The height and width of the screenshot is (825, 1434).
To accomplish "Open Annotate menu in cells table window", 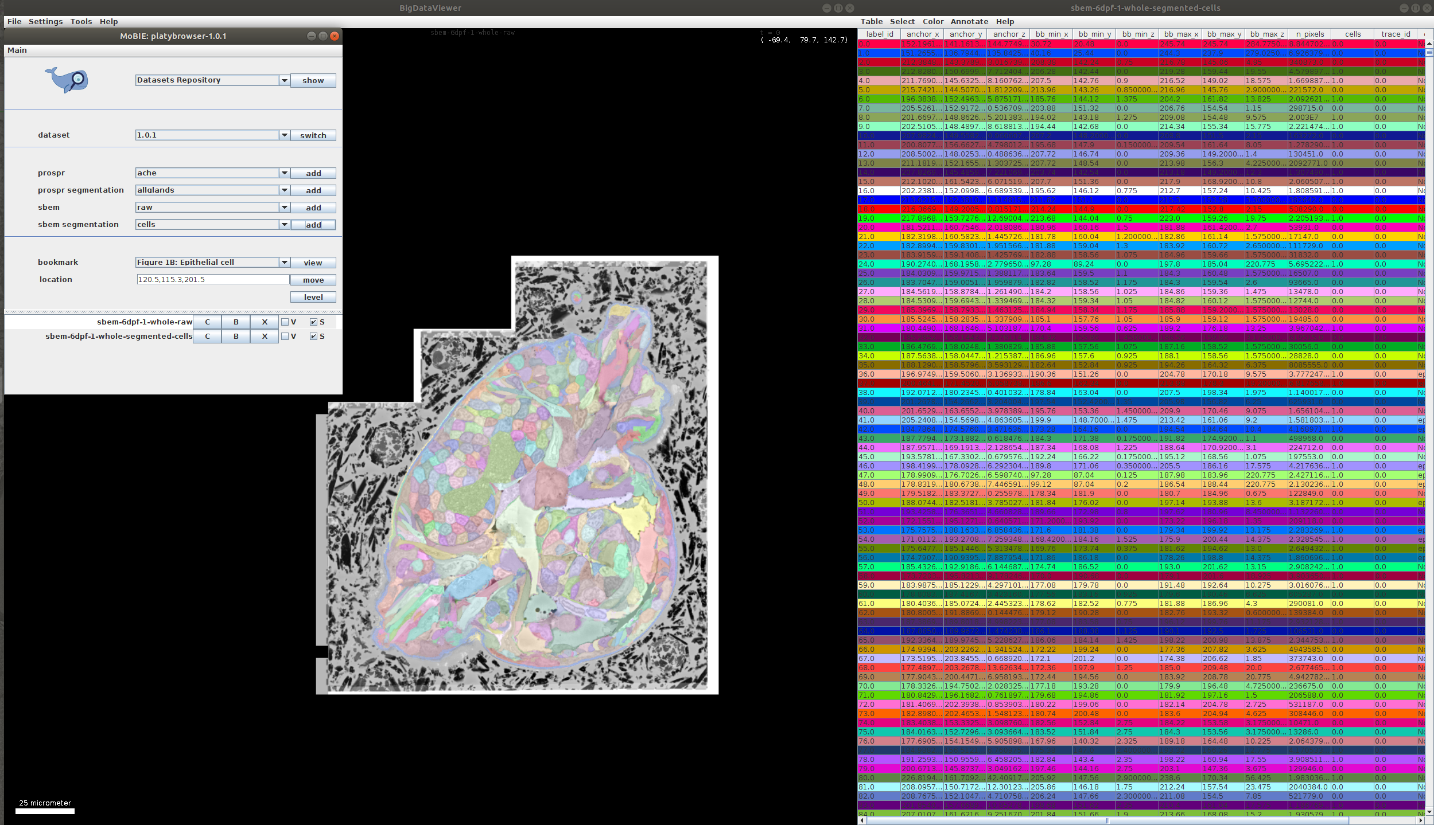I will pos(969,22).
